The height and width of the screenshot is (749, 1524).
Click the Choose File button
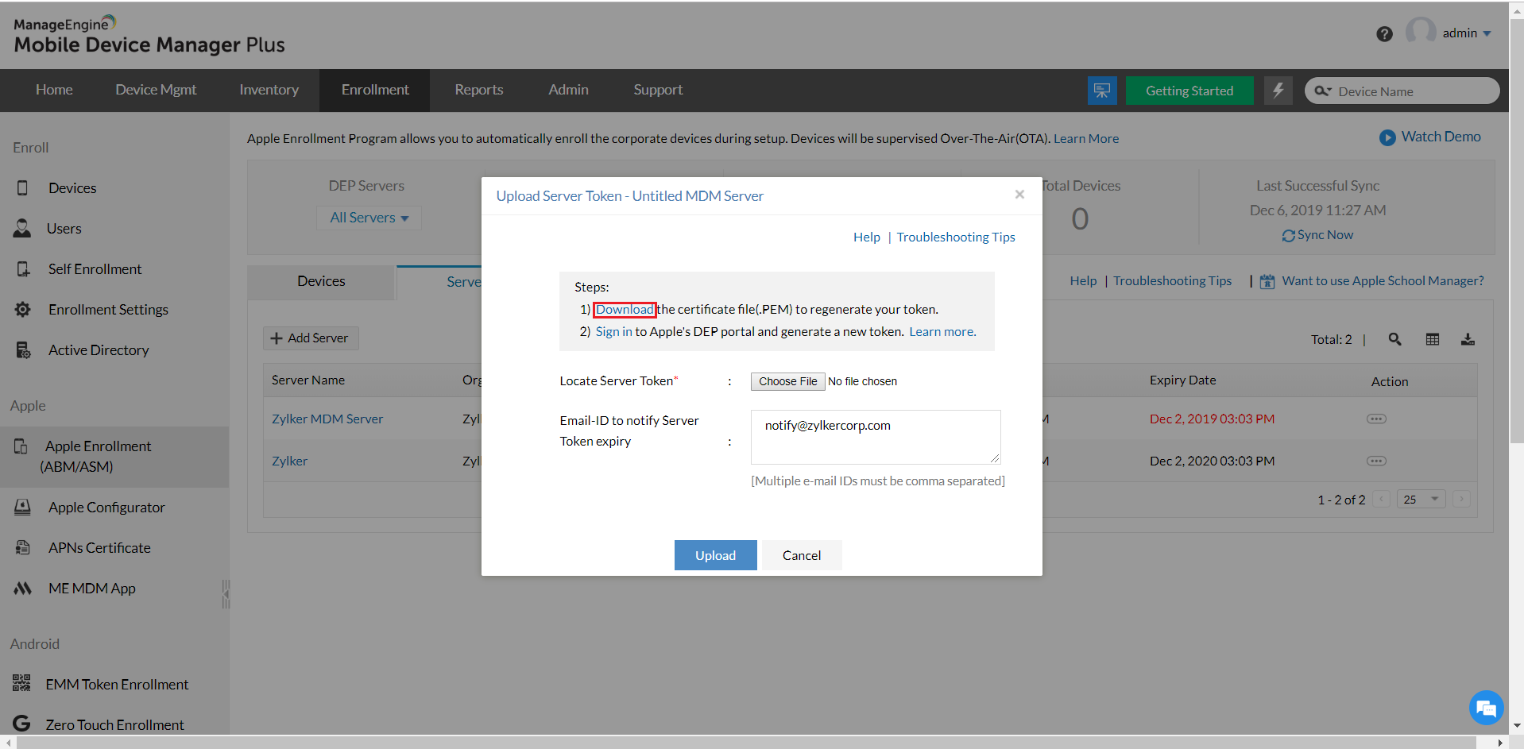coord(787,381)
